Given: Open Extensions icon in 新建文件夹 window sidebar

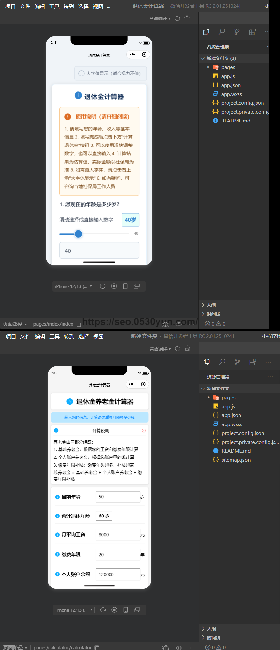Looking at the screenshot, I should [x=253, y=362].
